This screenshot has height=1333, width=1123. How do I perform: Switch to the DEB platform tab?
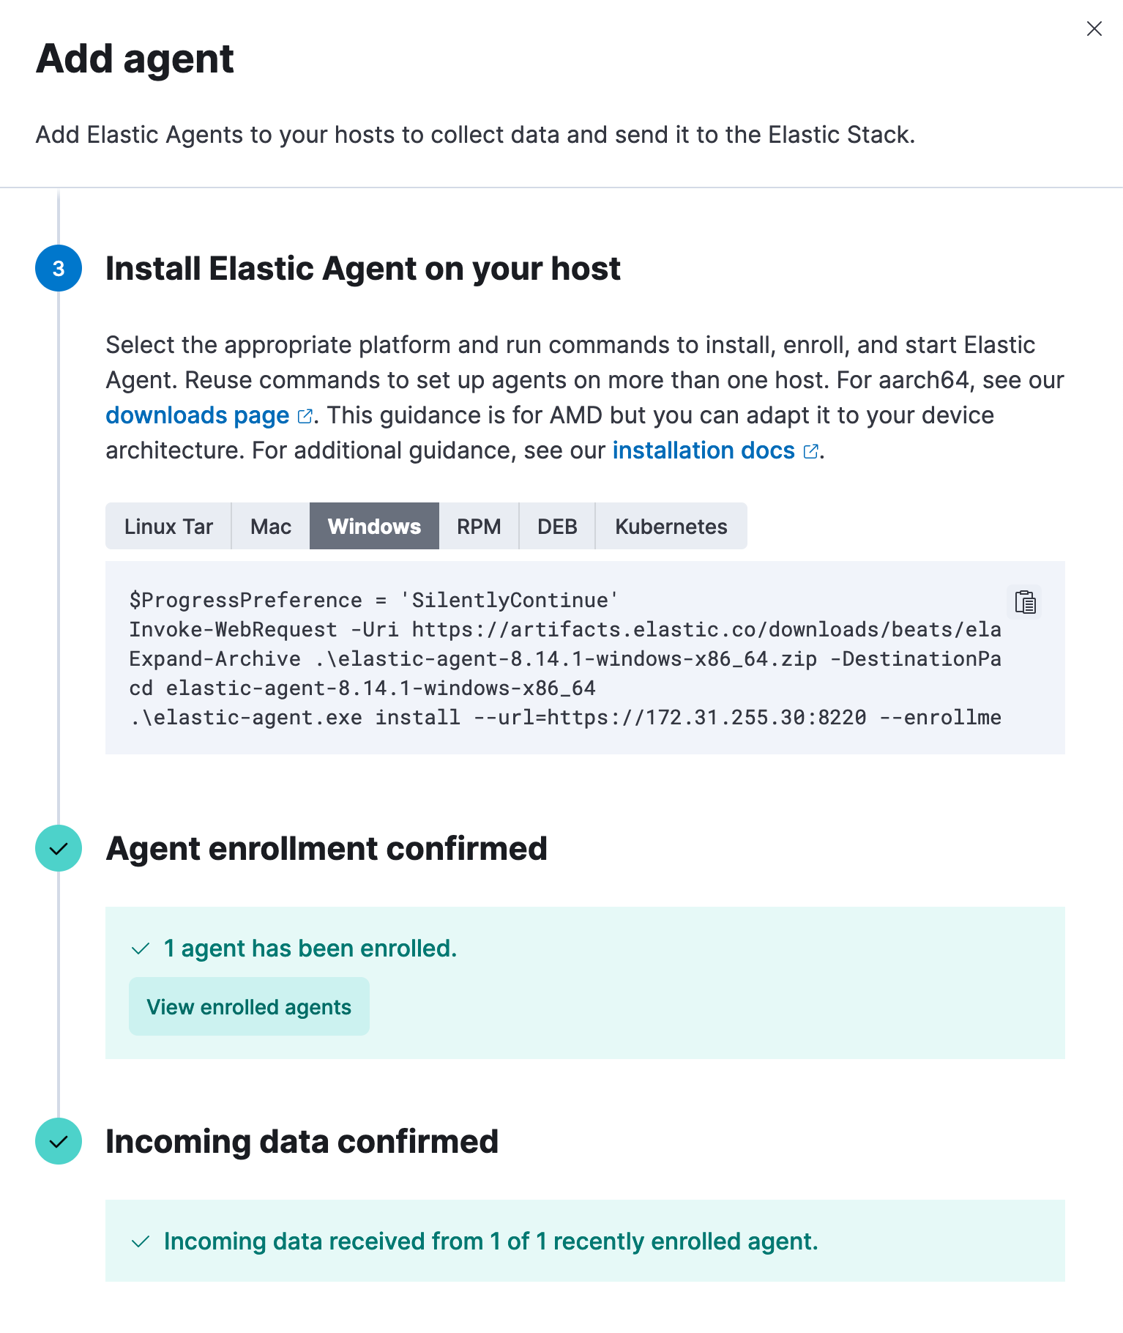click(x=557, y=526)
